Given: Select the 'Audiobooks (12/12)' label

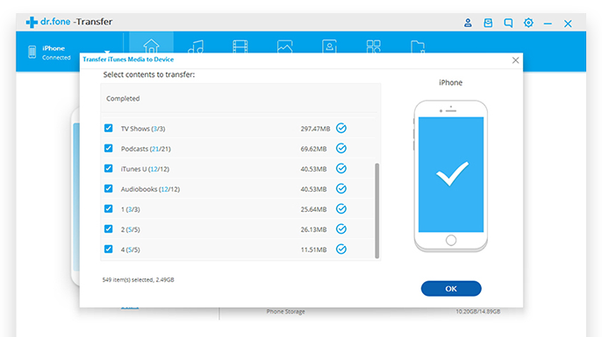Looking at the screenshot, I should pyautogui.click(x=151, y=189).
